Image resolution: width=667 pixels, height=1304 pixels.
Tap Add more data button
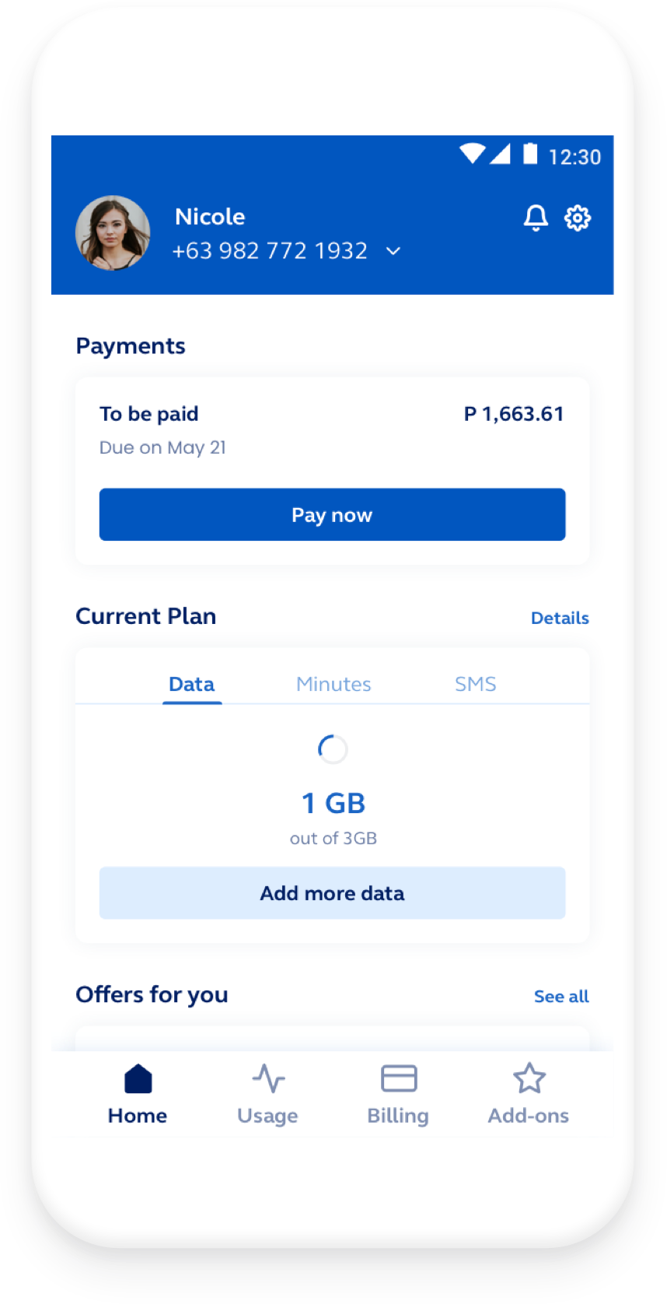click(332, 893)
